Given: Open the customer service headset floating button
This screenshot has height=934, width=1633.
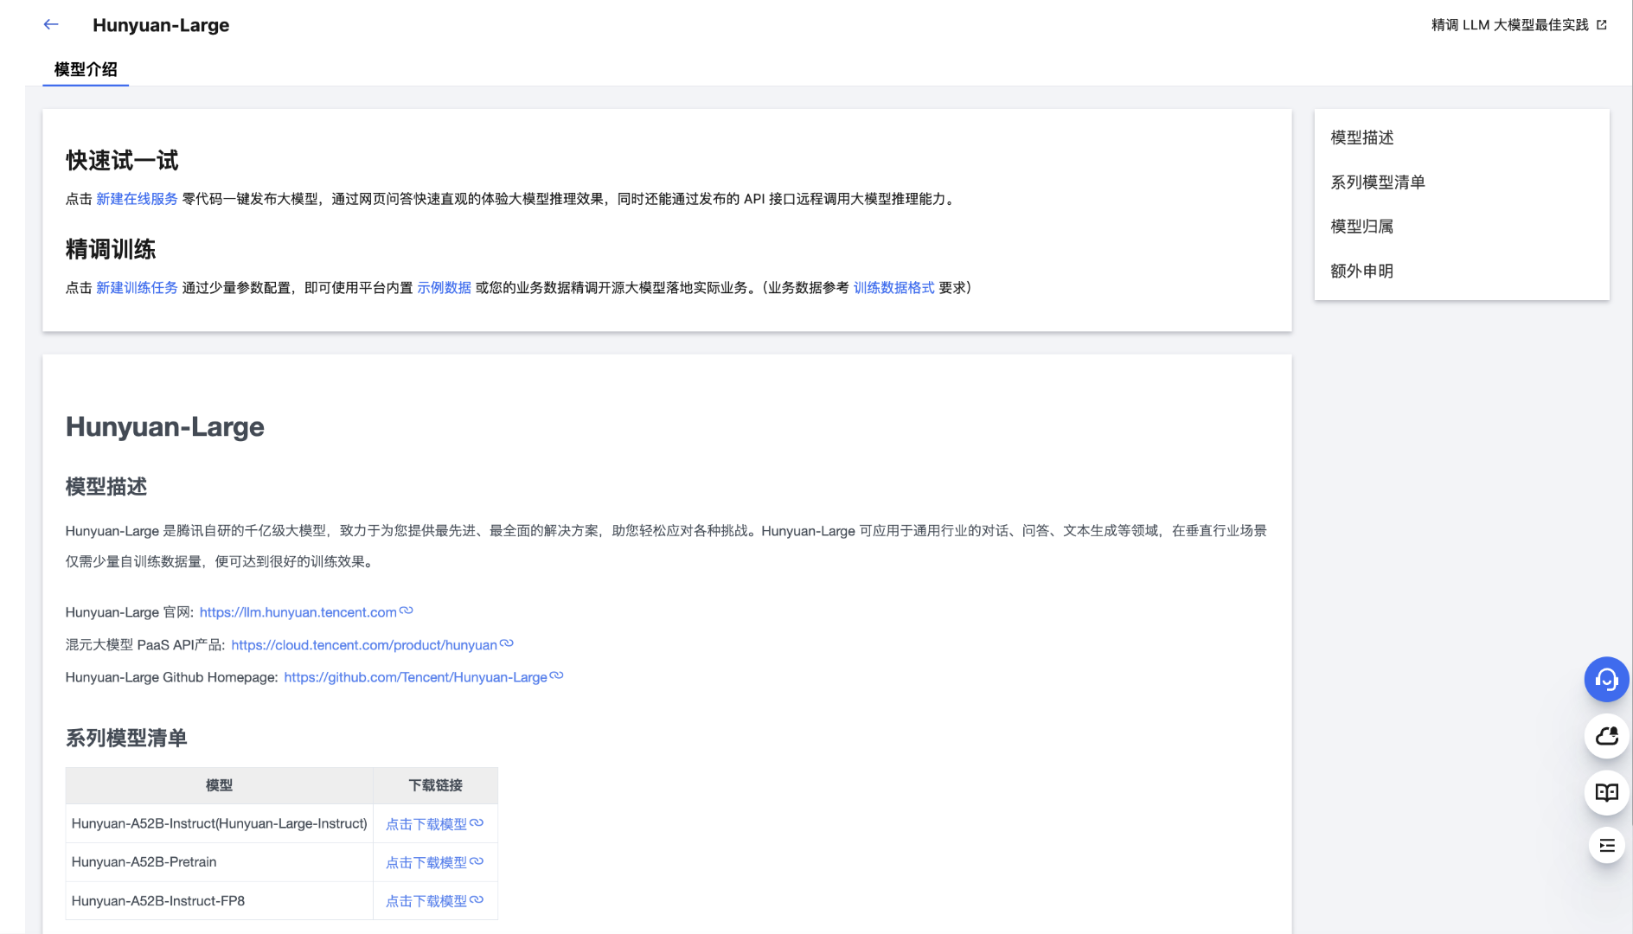Looking at the screenshot, I should (1606, 680).
